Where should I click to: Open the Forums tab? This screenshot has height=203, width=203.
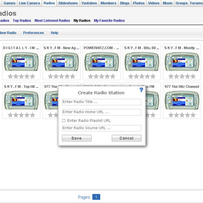pyautogui.click(x=196, y=3)
